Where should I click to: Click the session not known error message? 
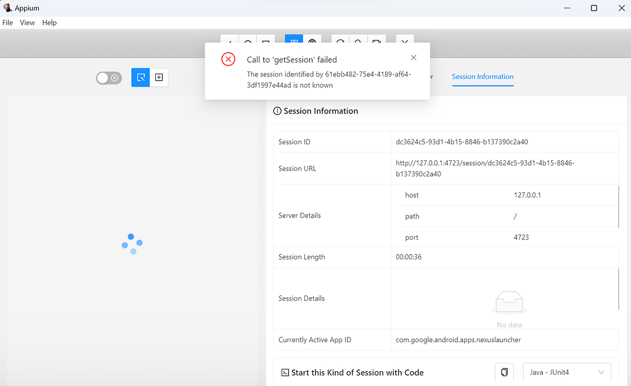click(x=329, y=80)
